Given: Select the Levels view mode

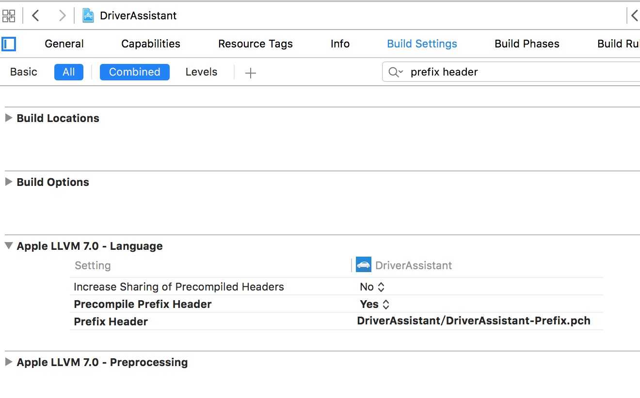Looking at the screenshot, I should point(201,72).
